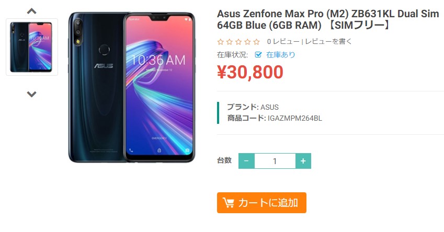Screen dimensions: 444x232
Task: Open the 0 レビュー reviews link
Action: (x=283, y=42)
